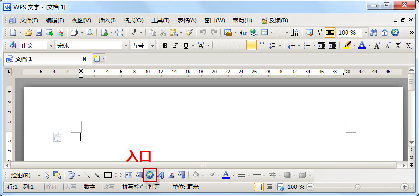Click the zoom slider in status bar

357,187
